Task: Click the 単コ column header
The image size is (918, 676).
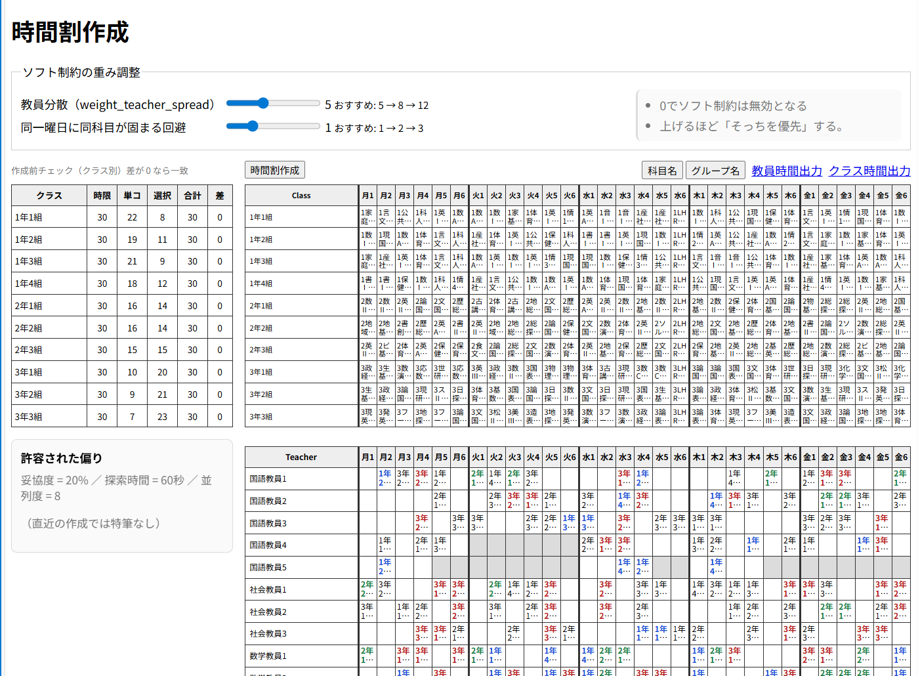Action: pos(132,196)
